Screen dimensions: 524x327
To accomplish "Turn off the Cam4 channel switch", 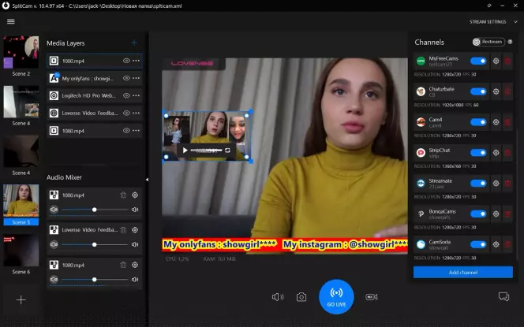I will click(478, 122).
